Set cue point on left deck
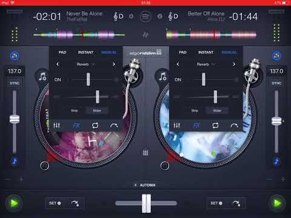Image resolution: width=291 pixels, height=218 pixels. (55, 203)
